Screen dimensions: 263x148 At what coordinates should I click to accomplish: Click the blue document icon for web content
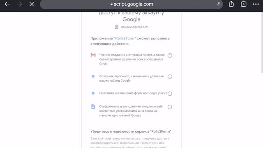coord(93,106)
